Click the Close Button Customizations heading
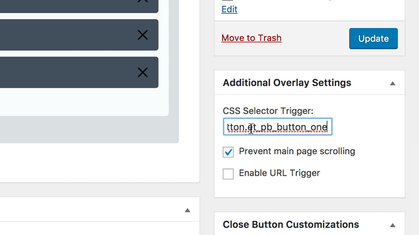This screenshot has width=419, height=235. [x=291, y=225]
